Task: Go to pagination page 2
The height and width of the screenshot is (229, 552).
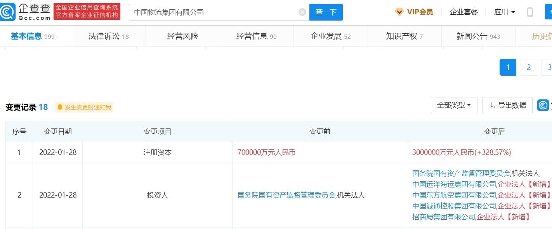Action: coord(529,67)
